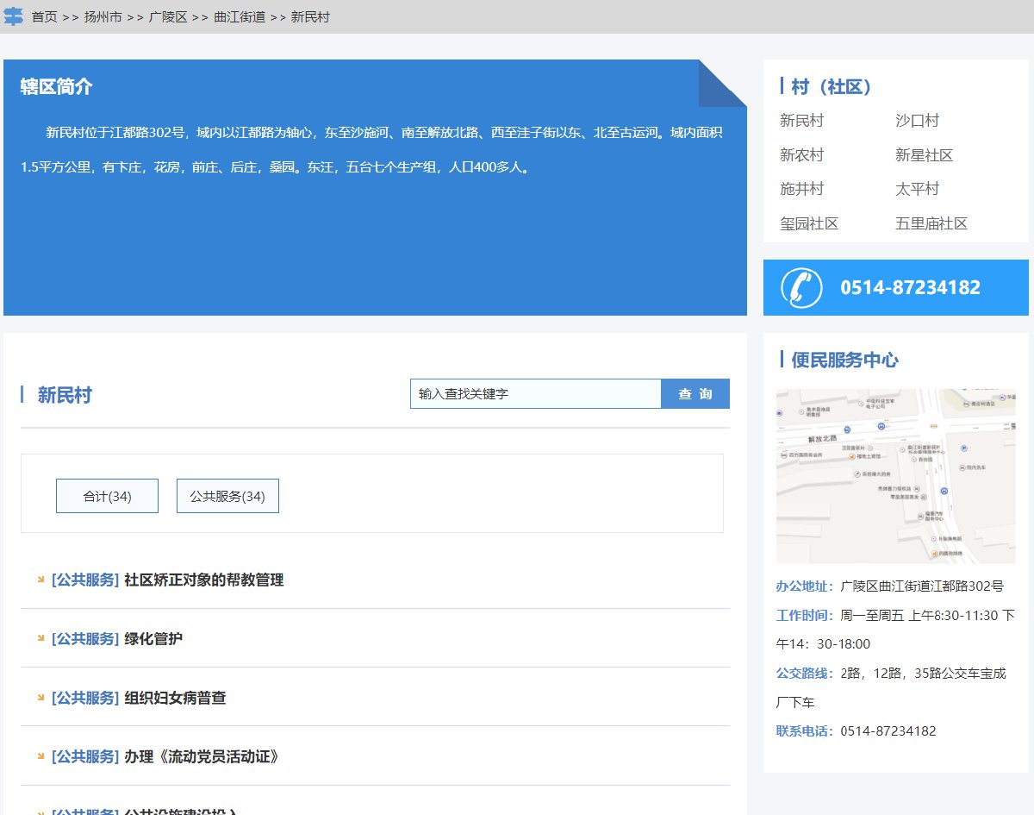Screen dimensions: 1034x815
Task: Click the arrow icon beside 办理《流动党员活动证》
Action: [40, 756]
